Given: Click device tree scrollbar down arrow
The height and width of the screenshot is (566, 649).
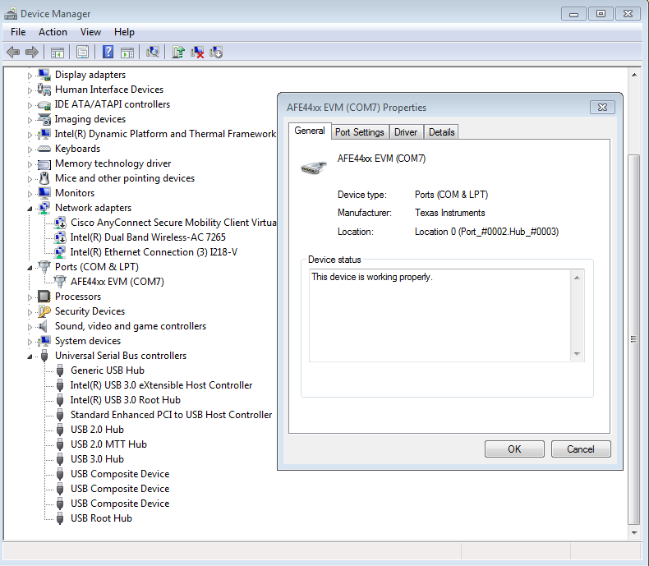Looking at the screenshot, I should [634, 533].
